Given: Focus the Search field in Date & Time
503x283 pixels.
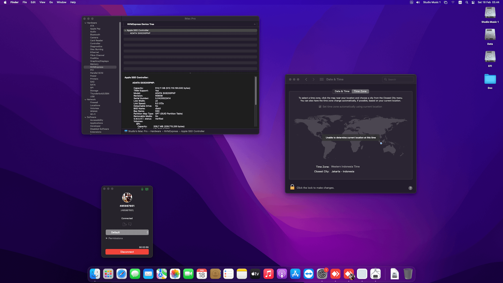Looking at the screenshot, I should point(398,79).
